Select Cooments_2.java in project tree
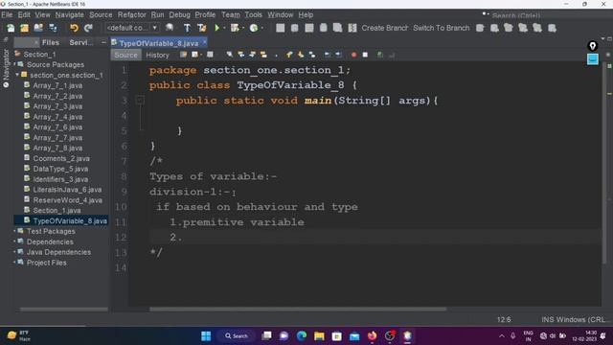Screen dimensions: 613x345 click(61, 158)
